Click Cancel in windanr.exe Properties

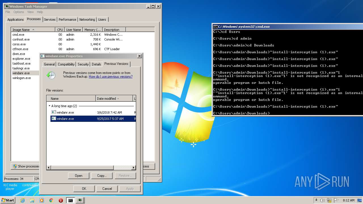(107, 189)
